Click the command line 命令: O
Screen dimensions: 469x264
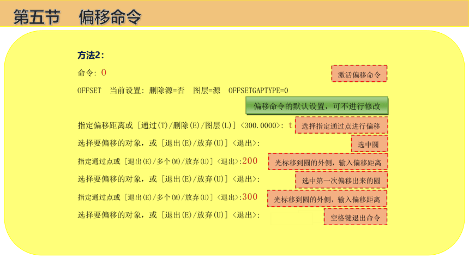click(92, 73)
